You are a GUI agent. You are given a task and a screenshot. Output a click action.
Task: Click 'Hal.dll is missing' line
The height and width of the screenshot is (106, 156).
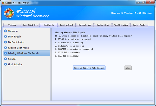pos(68,56)
